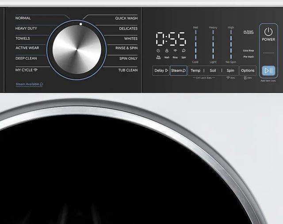Pick the WHITES cycle
The image size is (283, 224).
click(x=131, y=38)
